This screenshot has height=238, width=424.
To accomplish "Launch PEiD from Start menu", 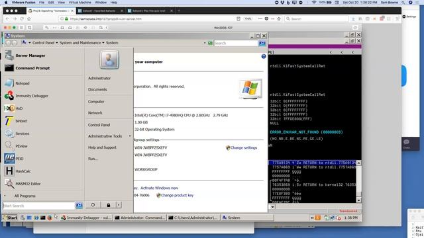I will coord(19,159).
